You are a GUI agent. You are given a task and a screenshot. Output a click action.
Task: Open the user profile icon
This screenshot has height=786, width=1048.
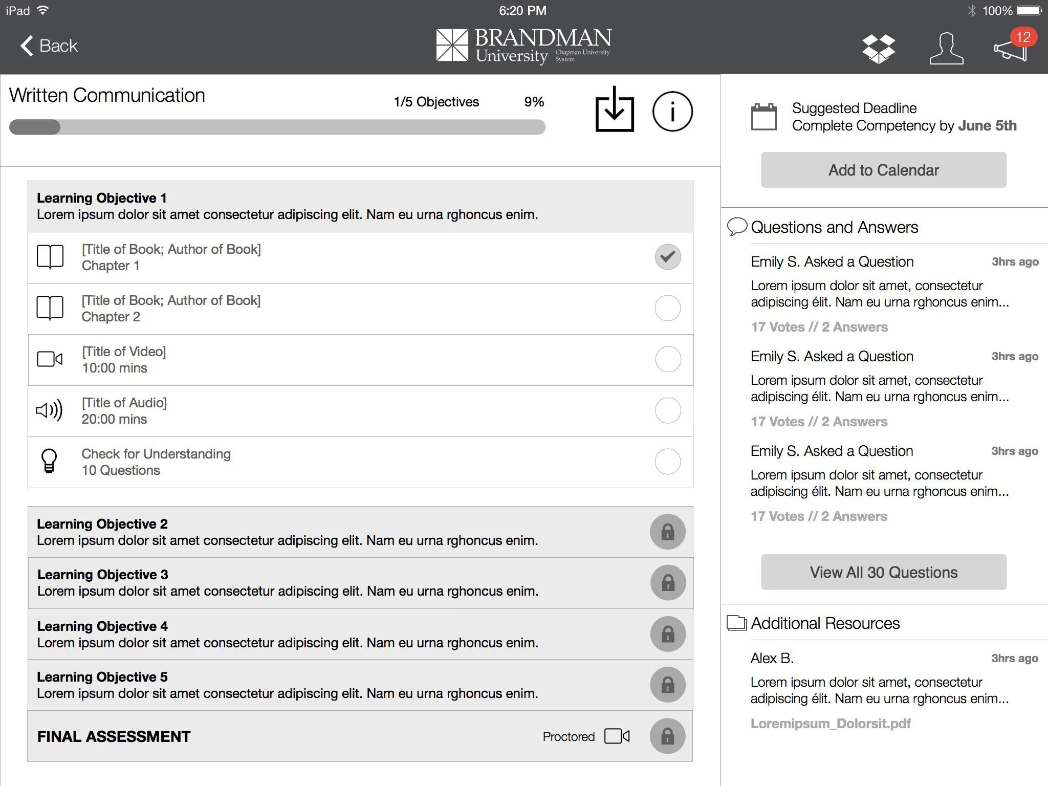pyautogui.click(x=946, y=49)
